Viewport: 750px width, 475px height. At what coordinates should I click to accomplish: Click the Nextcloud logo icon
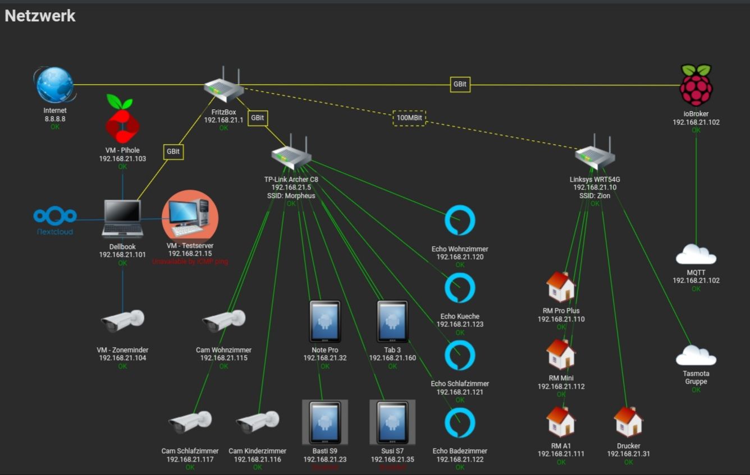tap(55, 220)
